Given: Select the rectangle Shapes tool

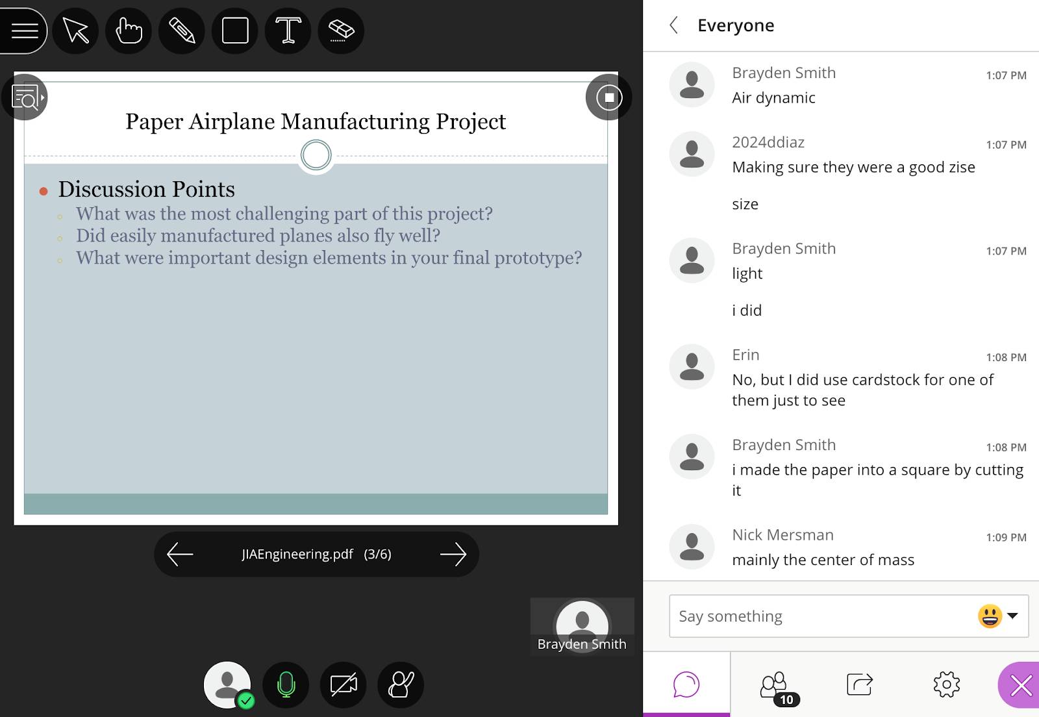Looking at the screenshot, I should coord(235,31).
